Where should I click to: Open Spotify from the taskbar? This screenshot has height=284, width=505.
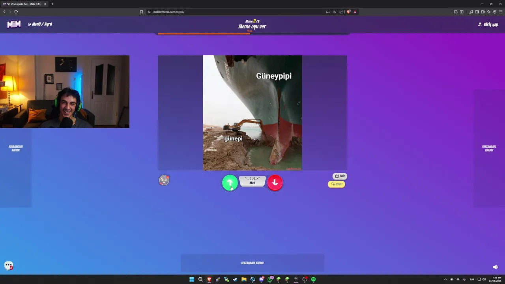(x=313, y=279)
